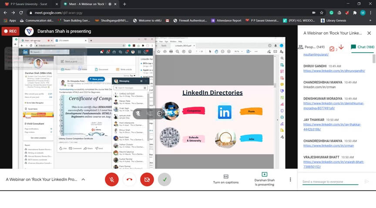Image resolution: width=376 pixels, height=208 pixels.
Task: Expand the hidden bookmarks overflow chevron
Action: click(370, 20)
